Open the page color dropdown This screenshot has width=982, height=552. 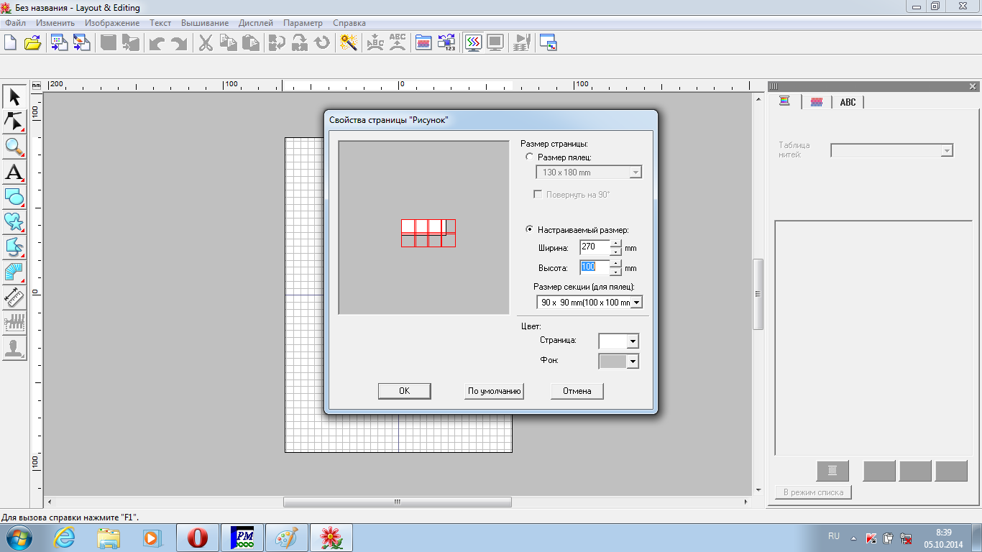pyautogui.click(x=633, y=341)
